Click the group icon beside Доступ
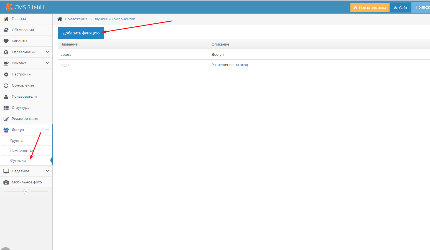This screenshot has height=250, width=430. point(6,130)
